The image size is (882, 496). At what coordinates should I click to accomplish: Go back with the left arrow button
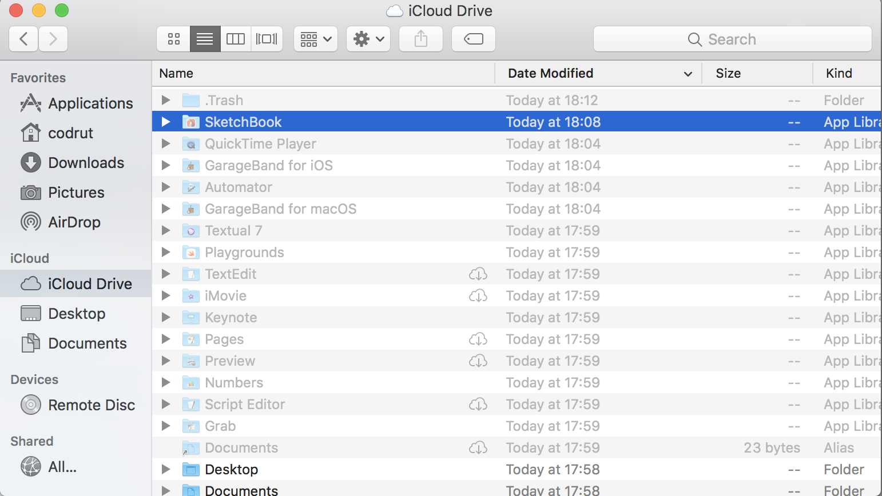point(23,39)
